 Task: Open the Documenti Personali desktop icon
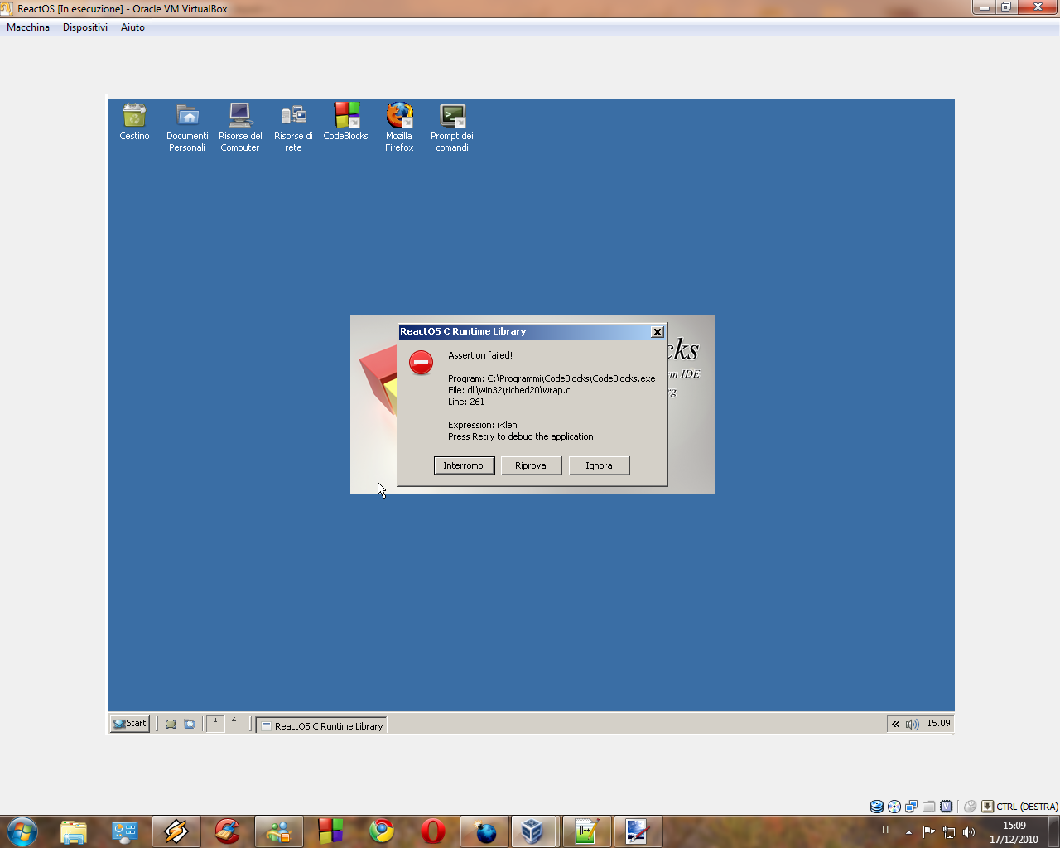(187, 128)
